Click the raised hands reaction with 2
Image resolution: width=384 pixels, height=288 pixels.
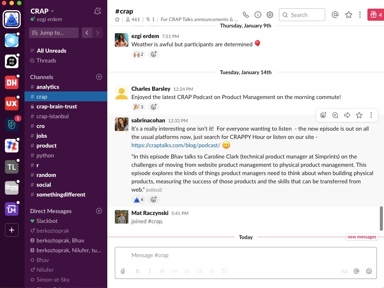(x=139, y=54)
